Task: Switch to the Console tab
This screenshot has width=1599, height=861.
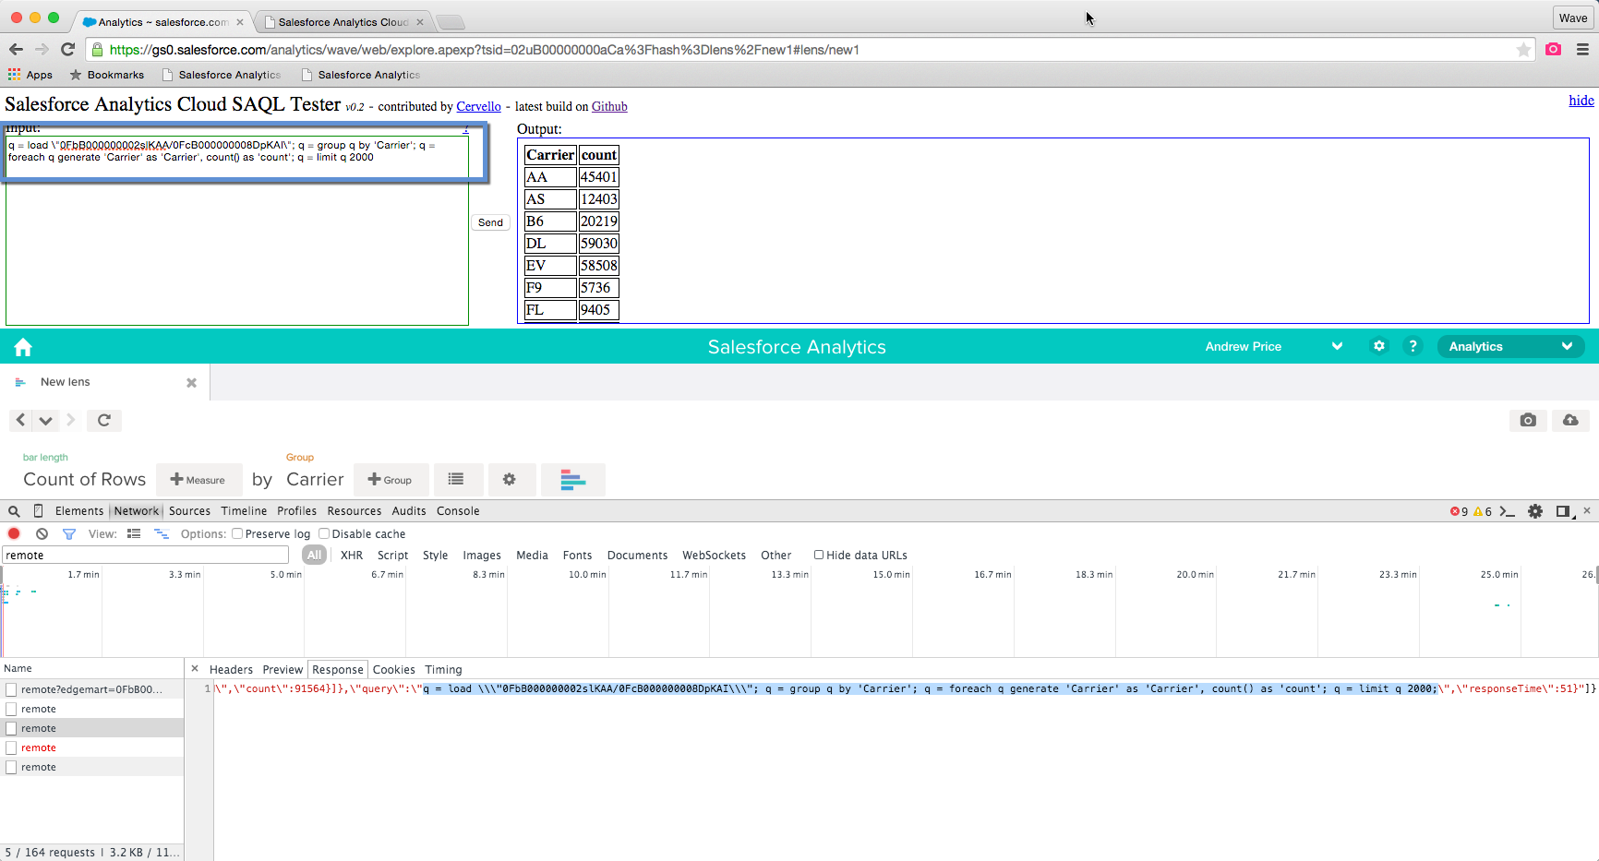Action: coord(458,511)
